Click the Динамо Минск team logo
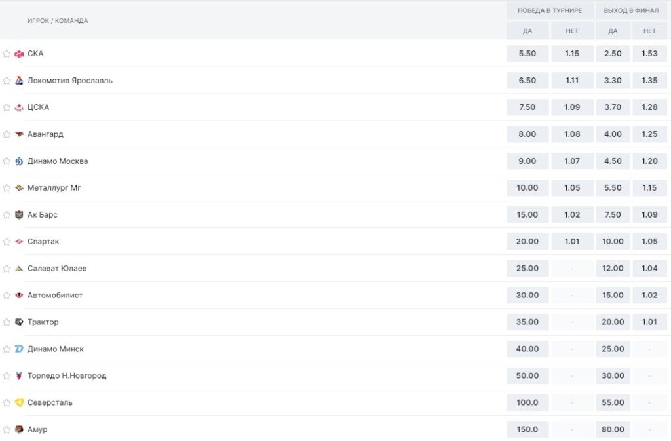 click(19, 349)
